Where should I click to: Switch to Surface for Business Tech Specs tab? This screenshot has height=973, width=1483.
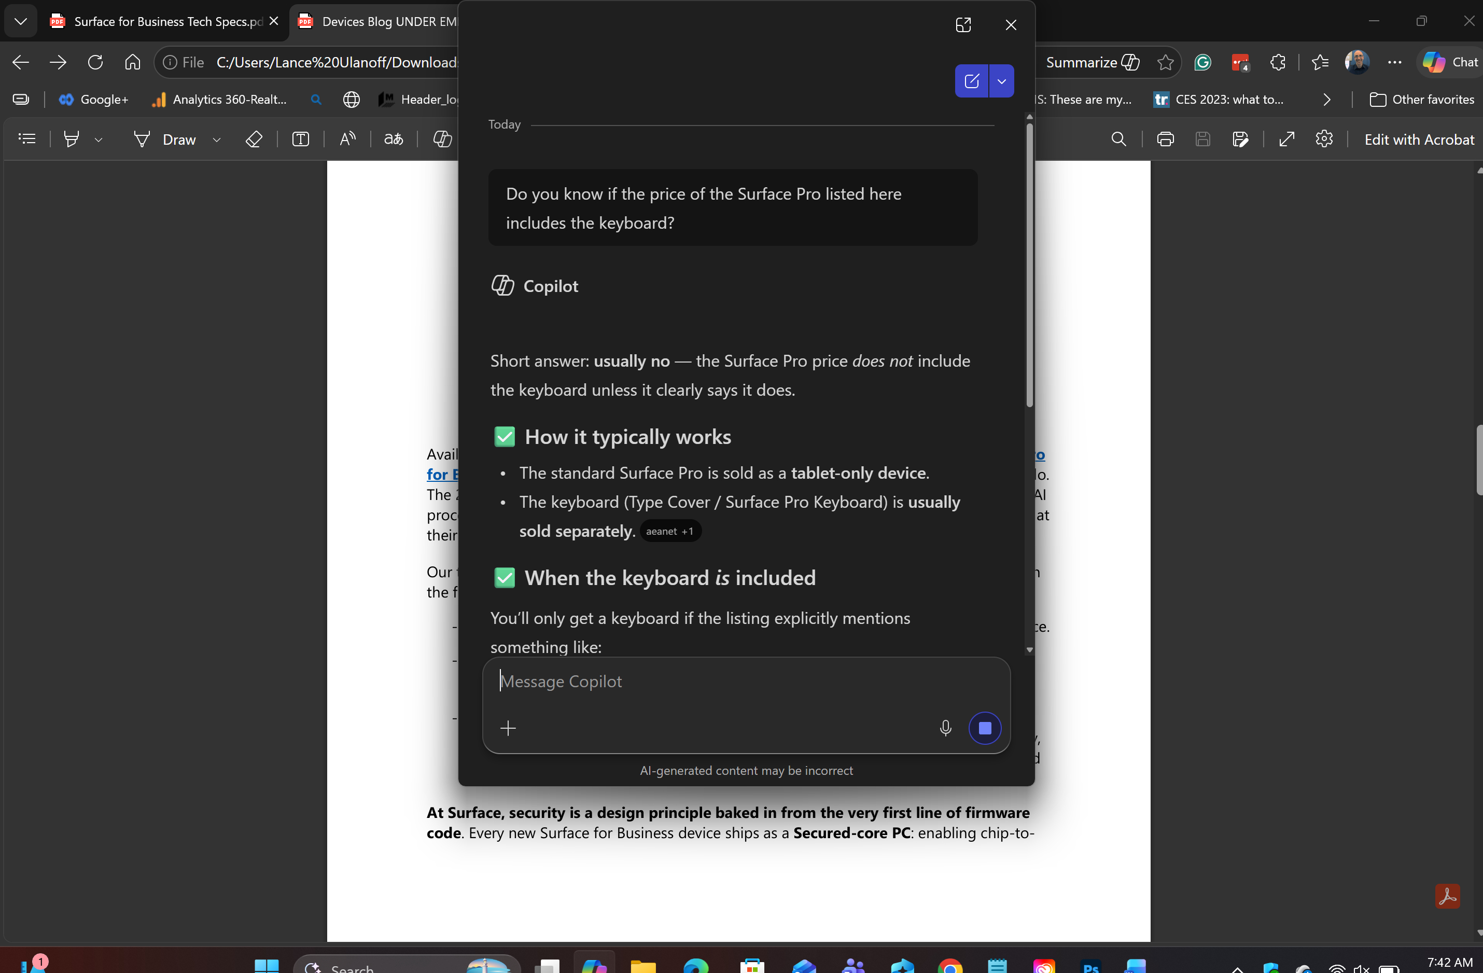(x=156, y=21)
